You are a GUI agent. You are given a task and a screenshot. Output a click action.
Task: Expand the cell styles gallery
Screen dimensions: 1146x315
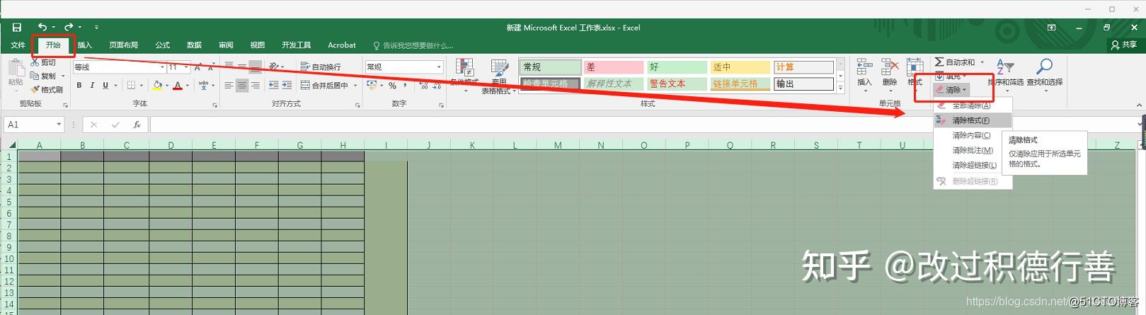click(840, 88)
